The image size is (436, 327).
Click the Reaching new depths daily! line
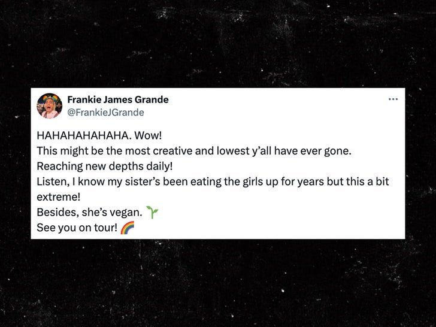tap(105, 166)
